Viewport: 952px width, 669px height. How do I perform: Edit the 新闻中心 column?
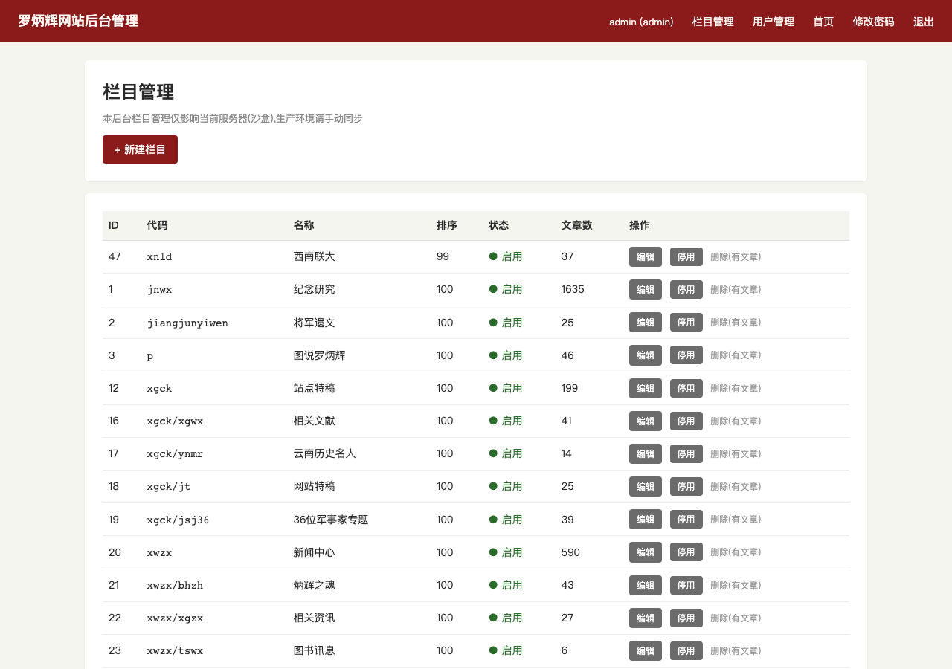pos(646,552)
